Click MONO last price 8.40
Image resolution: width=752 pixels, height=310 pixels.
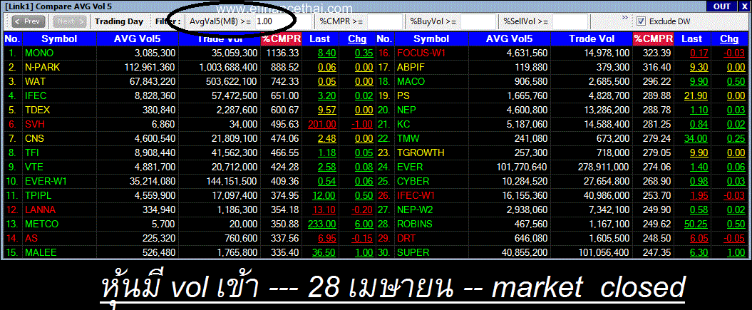(x=326, y=53)
